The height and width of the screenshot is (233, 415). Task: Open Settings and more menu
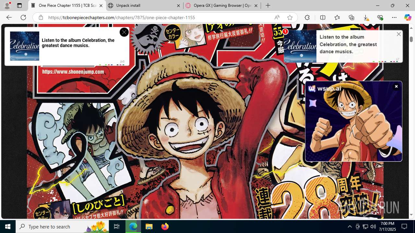coord(394,17)
